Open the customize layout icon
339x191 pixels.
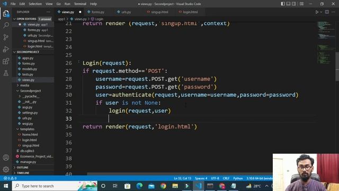(301, 4)
